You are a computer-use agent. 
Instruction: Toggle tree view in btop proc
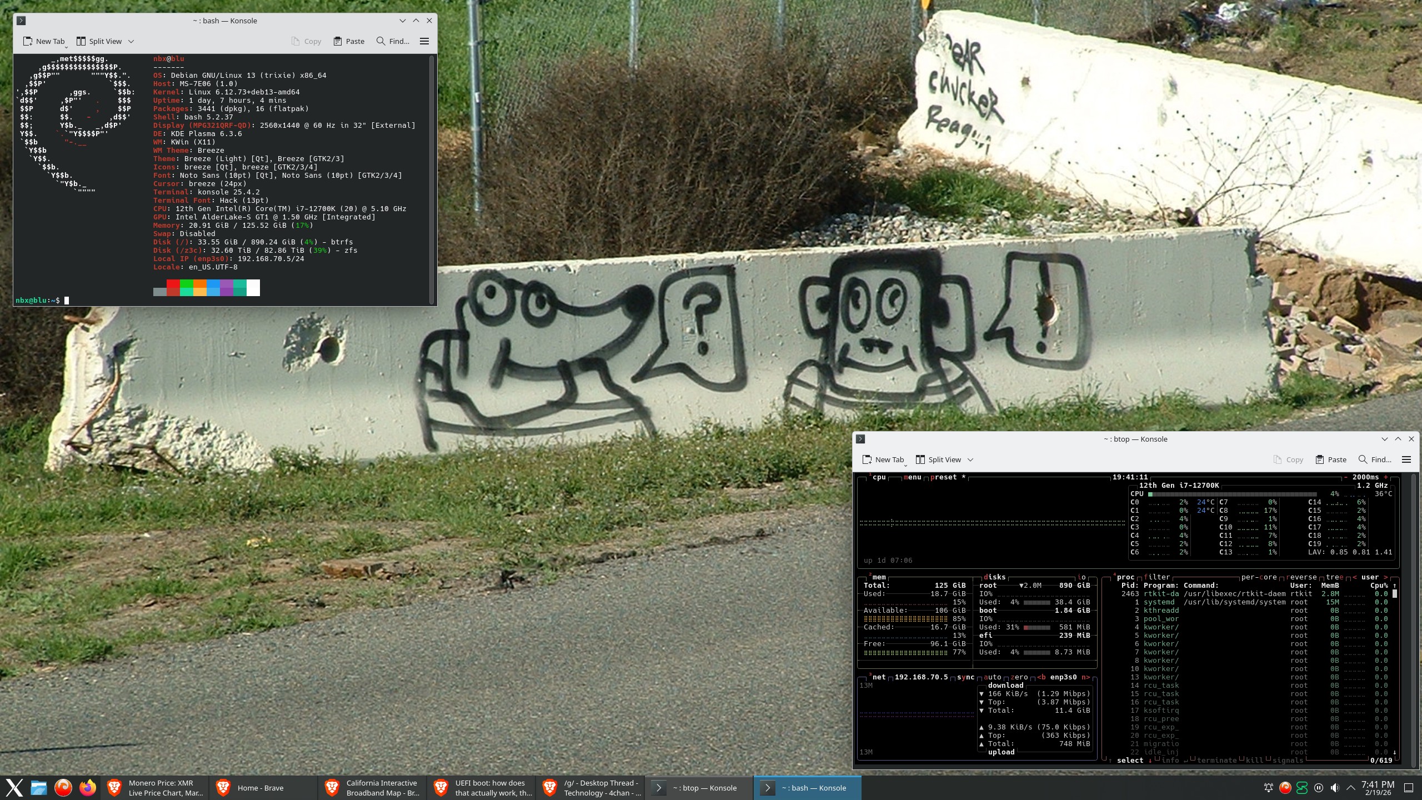pyautogui.click(x=1334, y=577)
